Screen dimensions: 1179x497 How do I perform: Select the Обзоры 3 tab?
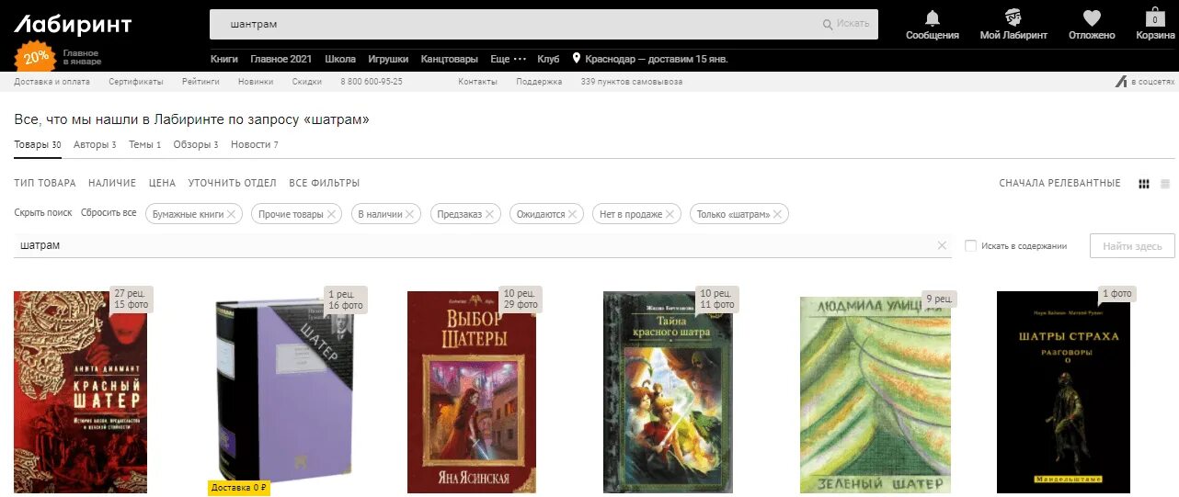tap(196, 144)
